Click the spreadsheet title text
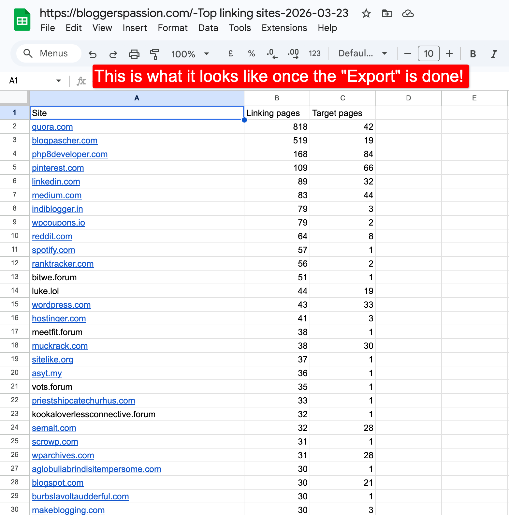This screenshot has height=515, width=509. pyautogui.click(x=194, y=13)
